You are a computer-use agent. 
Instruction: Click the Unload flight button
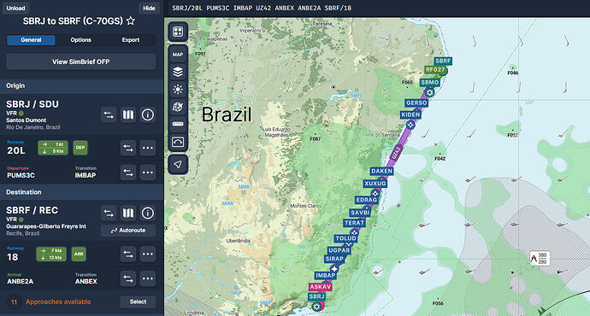click(15, 8)
